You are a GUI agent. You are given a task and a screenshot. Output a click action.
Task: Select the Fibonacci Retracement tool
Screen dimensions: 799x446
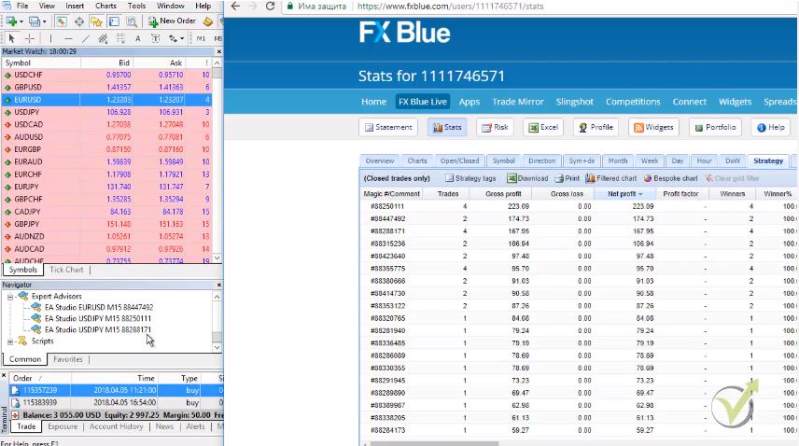120,38
